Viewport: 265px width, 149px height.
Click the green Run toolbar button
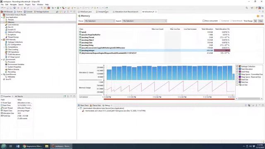pyautogui.click(x=58, y=8)
